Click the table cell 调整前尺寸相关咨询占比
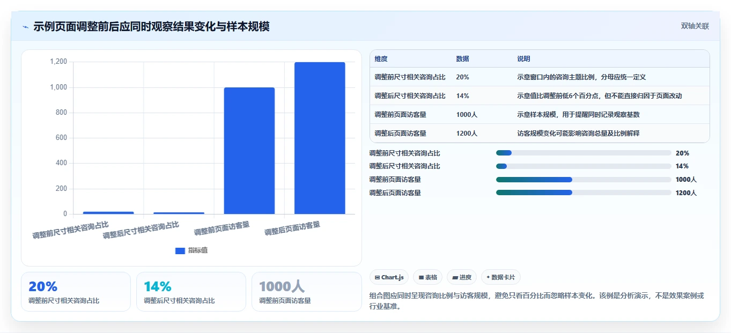The height and width of the screenshot is (333, 731). [410, 77]
